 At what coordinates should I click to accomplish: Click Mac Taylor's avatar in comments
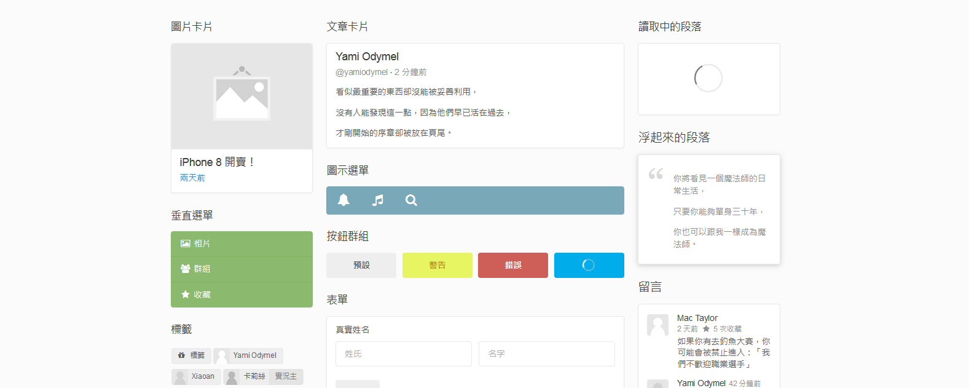click(x=657, y=325)
